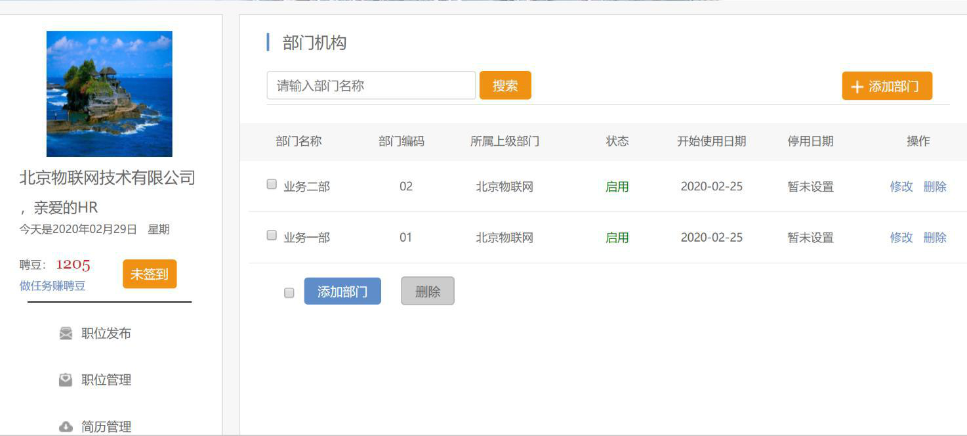This screenshot has width=967, height=436.
Task: Click the 业务一部 department name
Action: (x=306, y=238)
